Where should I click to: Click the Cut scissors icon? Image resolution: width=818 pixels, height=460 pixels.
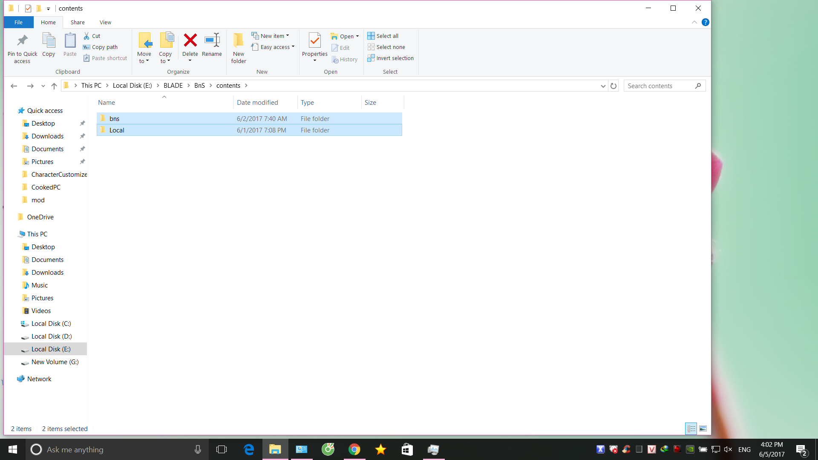(87, 36)
